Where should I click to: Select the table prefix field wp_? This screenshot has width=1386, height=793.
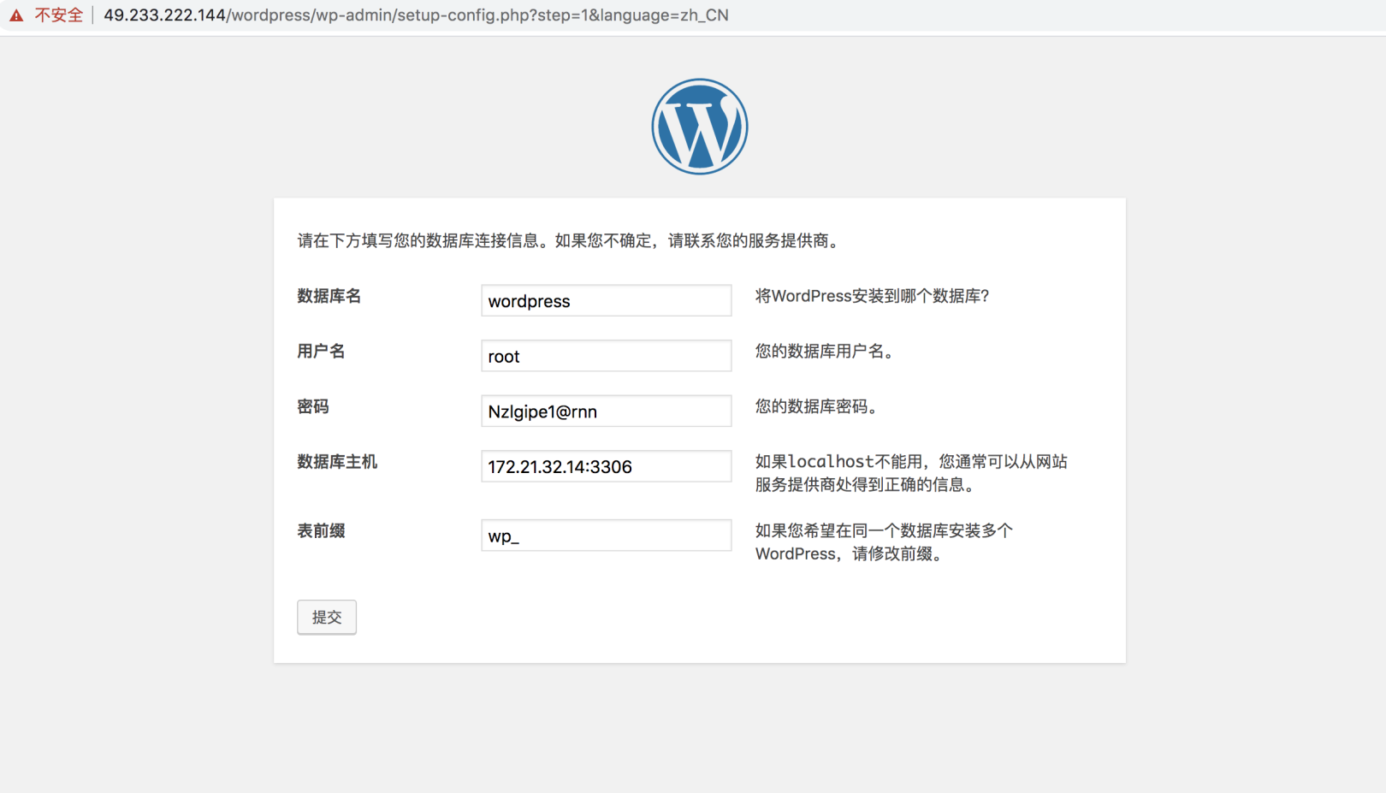[x=607, y=536]
